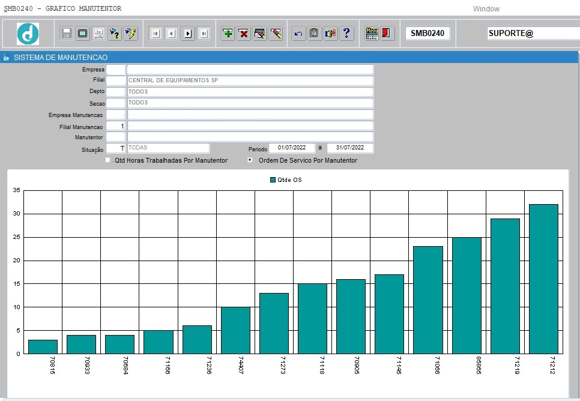Screen dimensions: 580x401
Task: Click the Empresa Manutencao code field
Action: click(x=116, y=115)
